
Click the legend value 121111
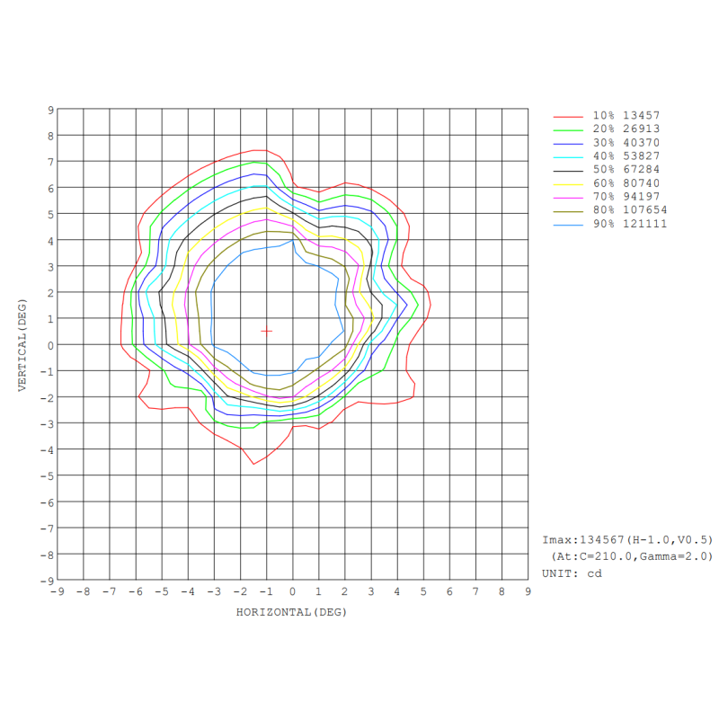pos(645,224)
